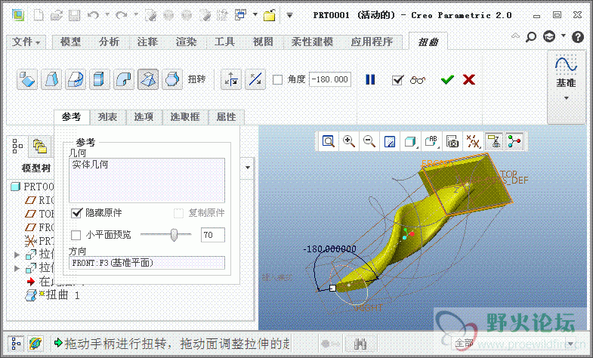593x358 pixels.
Task: Open the view manager camera icon
Action: (x=452, y=142)
